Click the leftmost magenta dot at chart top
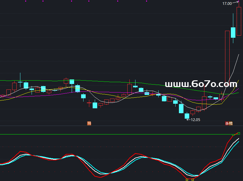The height and width of the screenshot is (181, 243). pyautogui.click(x=26, y=1)
